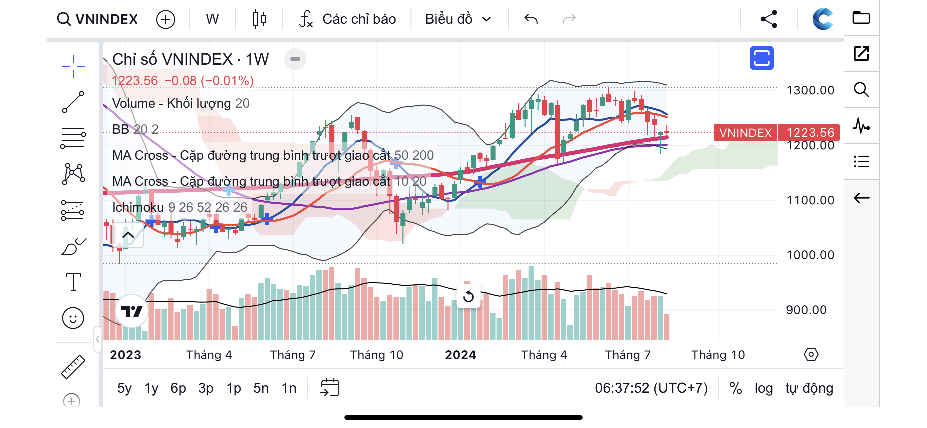This screenshot has width=927, height=428.
Task: Open candlestick chart type selector
Action: click(260, 19)
